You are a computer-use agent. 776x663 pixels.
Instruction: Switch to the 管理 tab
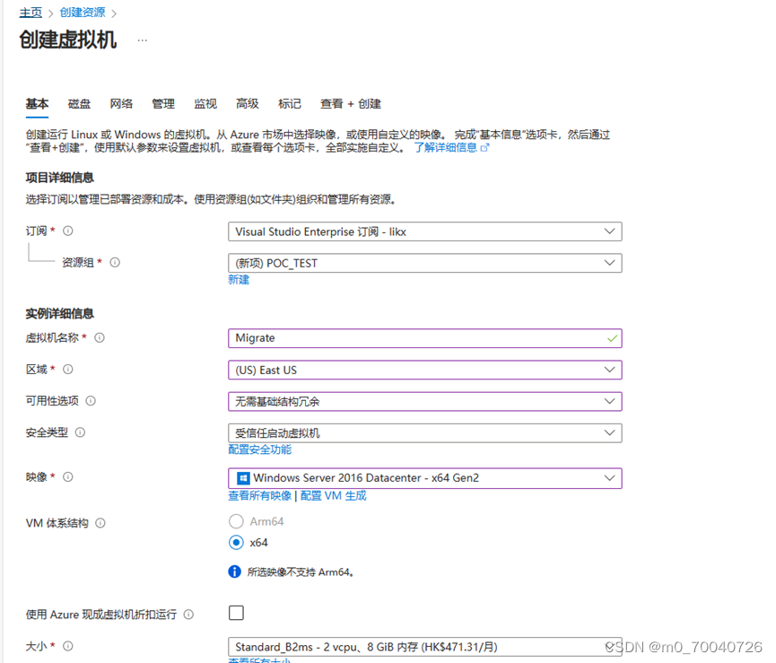(x=163, y=104)
